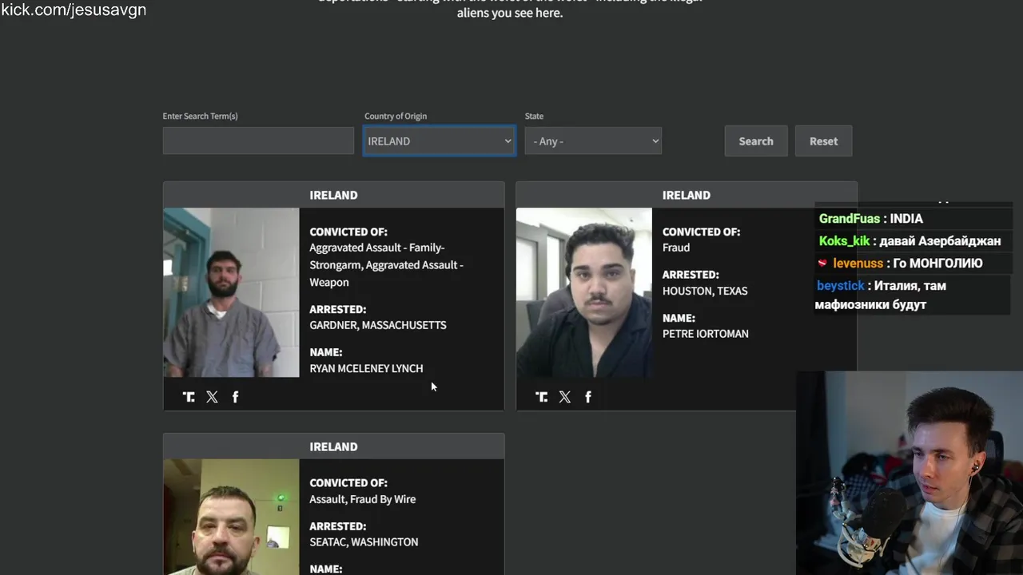Click kick.com/jesusavgn channel text

coord(74,10)
